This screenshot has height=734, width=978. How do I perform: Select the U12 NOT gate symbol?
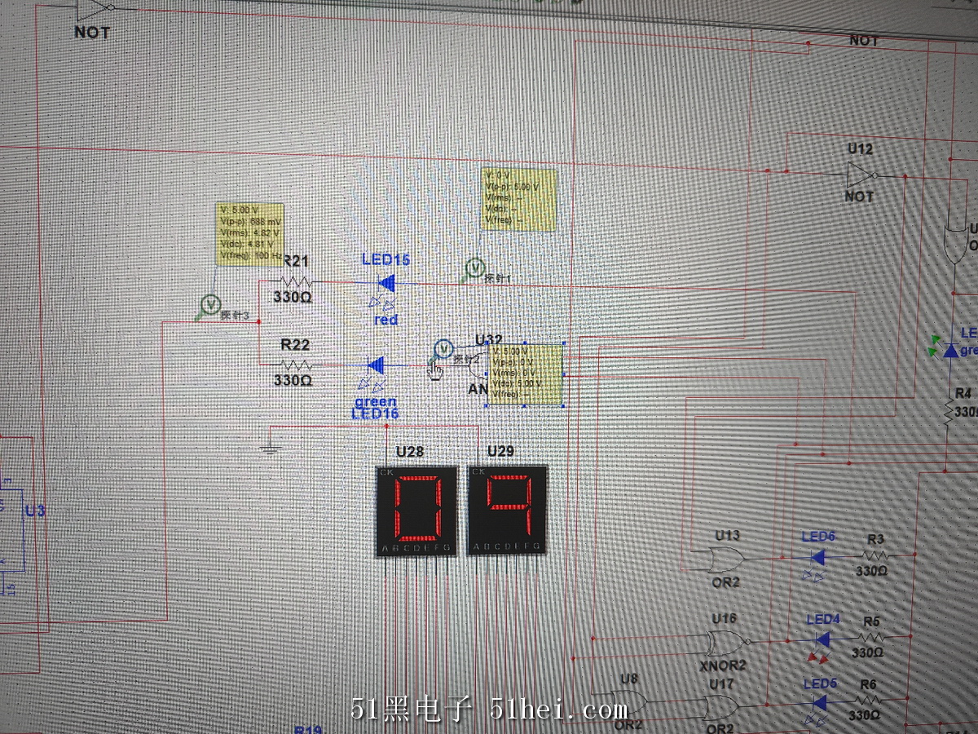[x=860, y=175]
